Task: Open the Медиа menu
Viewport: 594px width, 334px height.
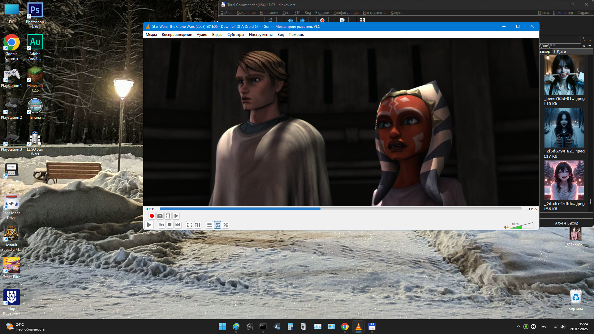Action: coord(151,35)
